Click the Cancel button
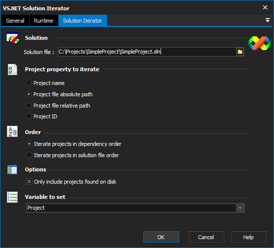274x248 pixels. point(206,237)
